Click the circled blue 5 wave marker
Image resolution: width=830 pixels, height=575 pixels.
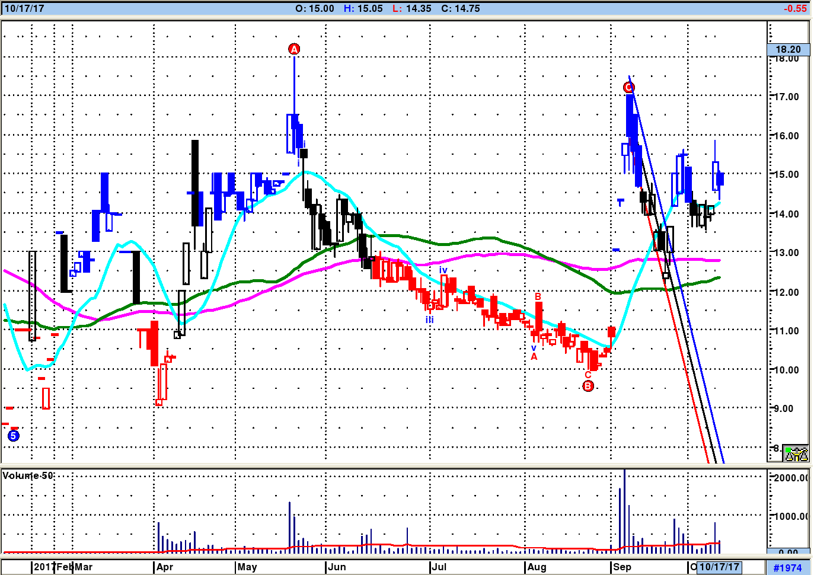tap(14, 436)
